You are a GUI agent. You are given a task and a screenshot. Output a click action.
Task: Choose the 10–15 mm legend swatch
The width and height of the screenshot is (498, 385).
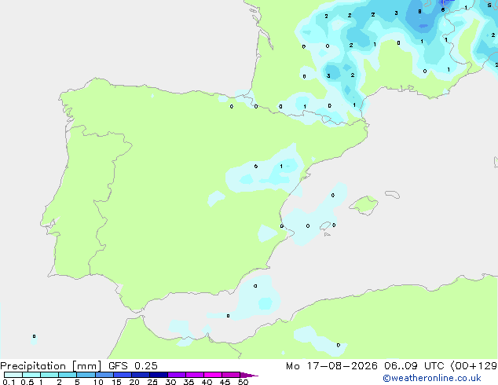tap(104, 375)
